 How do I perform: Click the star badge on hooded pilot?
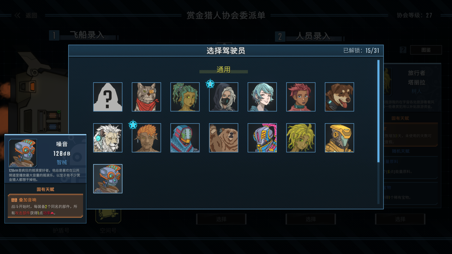tap(210, 84)
